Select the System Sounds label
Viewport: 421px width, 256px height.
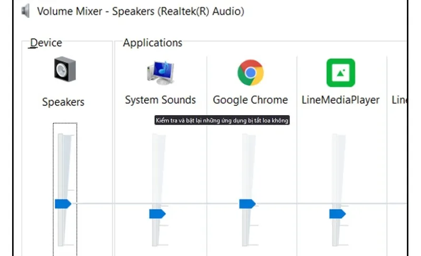[160, 100]
